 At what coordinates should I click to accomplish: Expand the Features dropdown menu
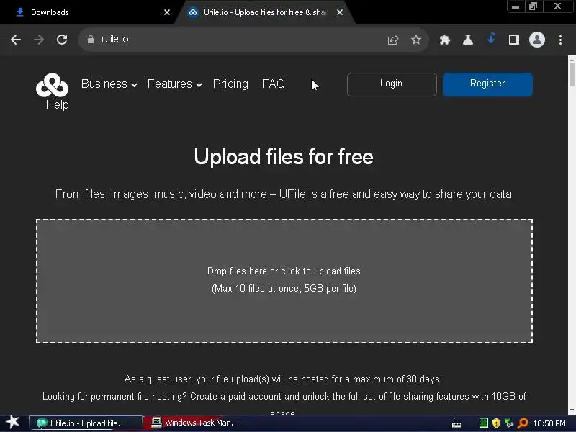[x=174, y=84]
